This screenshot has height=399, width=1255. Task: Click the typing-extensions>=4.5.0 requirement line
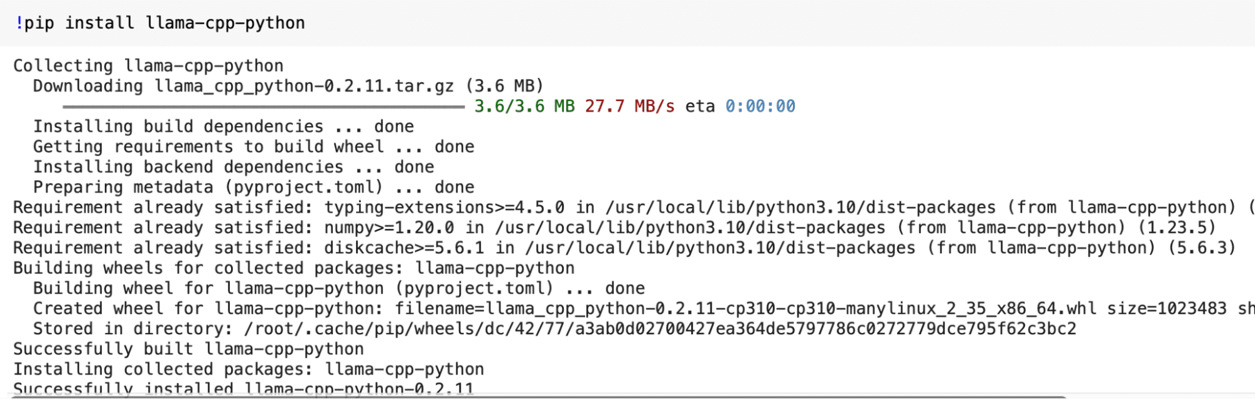pos(634,208)
